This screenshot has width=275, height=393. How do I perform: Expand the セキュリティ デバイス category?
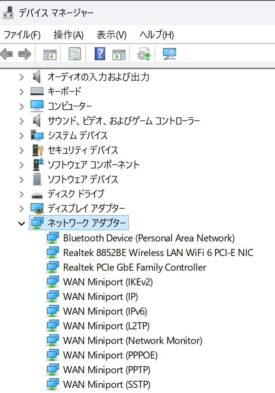point(22,150)
